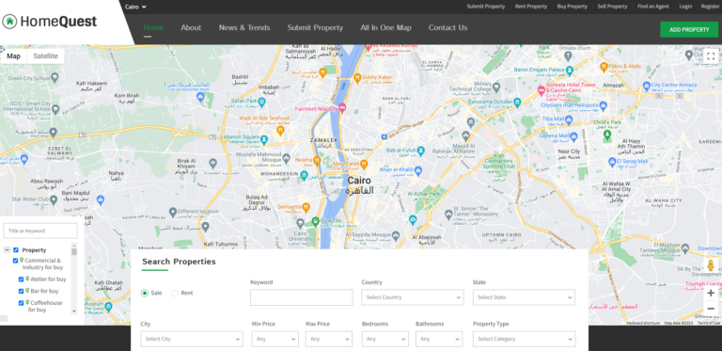Image resolution: width=722 pixels, height=351 pixels.
Task: Open the Bathrooms dropdown
Action: [439, 339]
